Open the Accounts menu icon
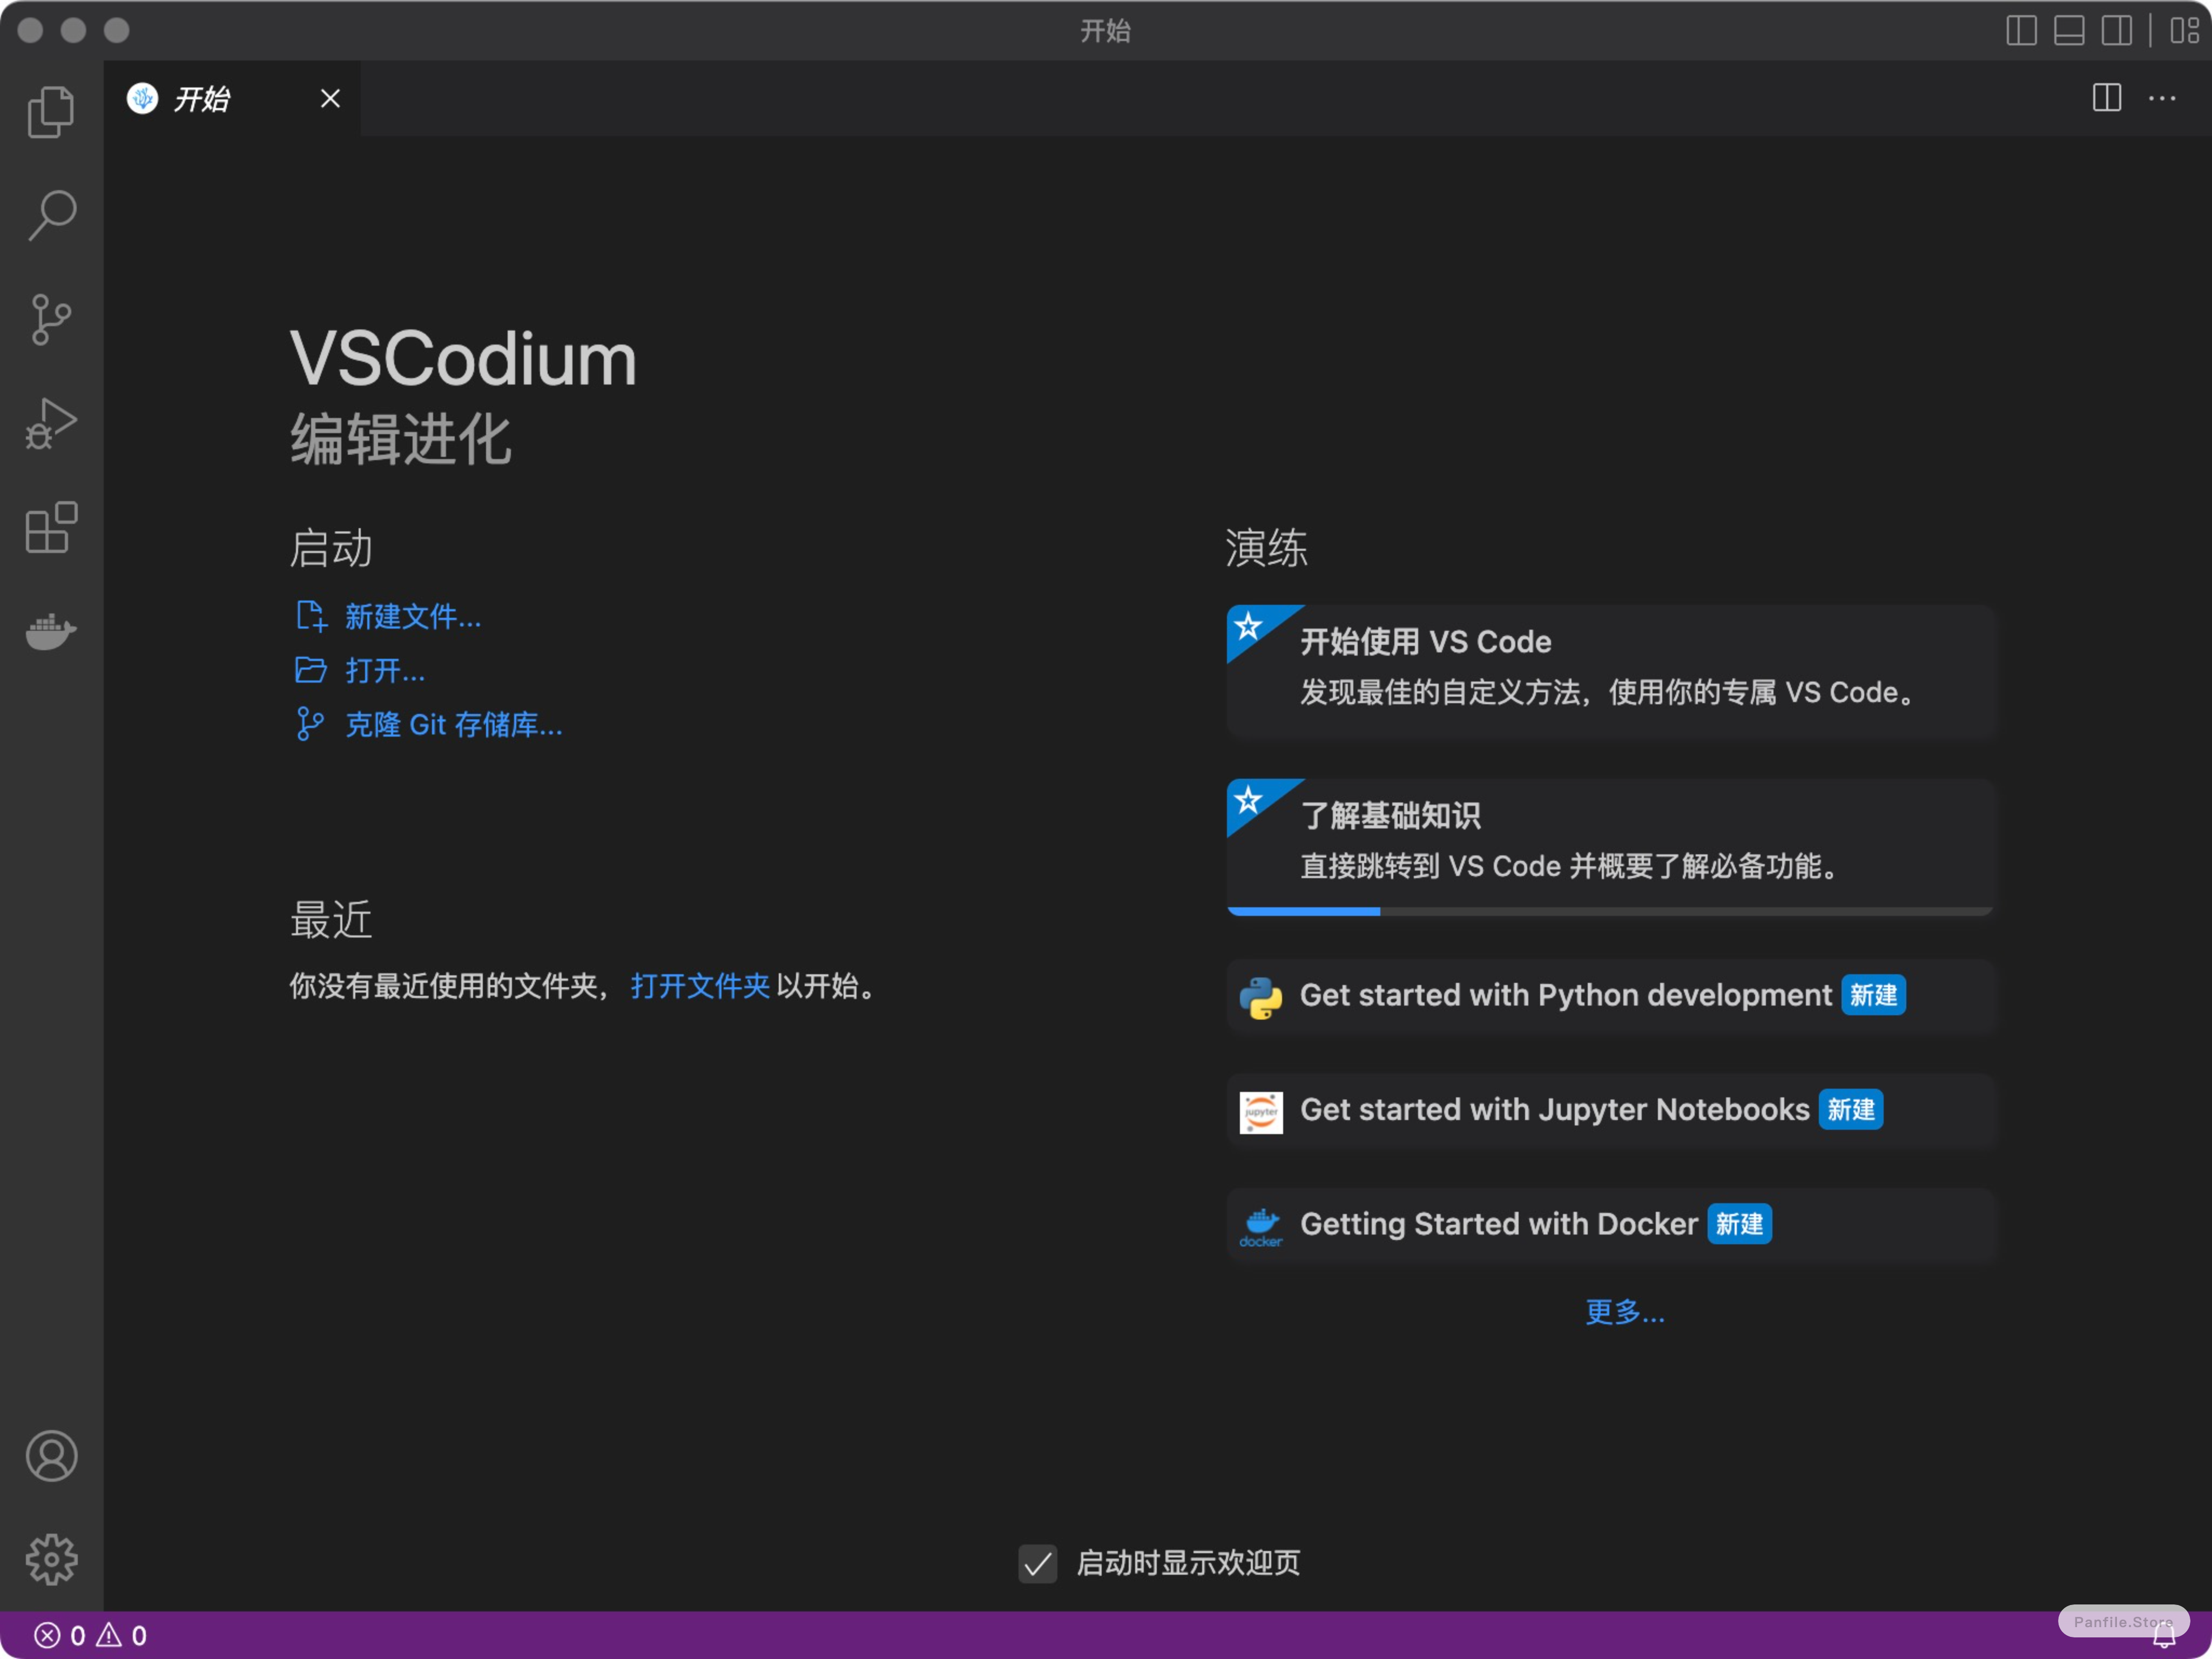2212x1659 pixels. click(x=51, y=1455)
